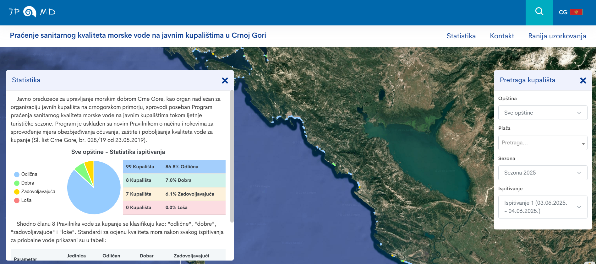
Task: Close the Statistika panel
Action: (225, 81)
